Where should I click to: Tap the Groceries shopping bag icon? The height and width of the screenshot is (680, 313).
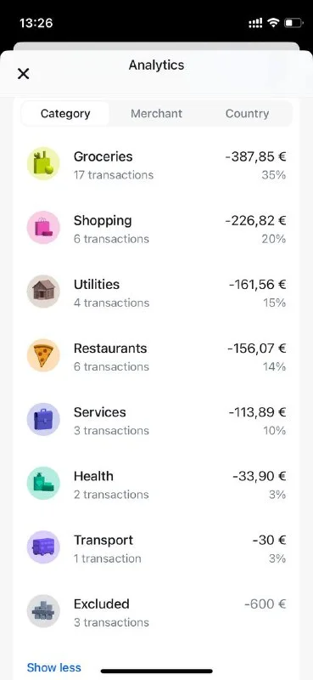tap(43, 163)
